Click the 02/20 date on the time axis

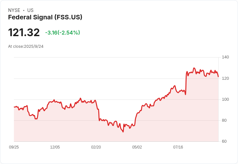click(x=96, y=147)
